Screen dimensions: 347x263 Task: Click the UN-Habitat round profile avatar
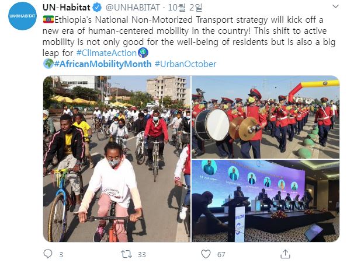click(x=22, y=16)
